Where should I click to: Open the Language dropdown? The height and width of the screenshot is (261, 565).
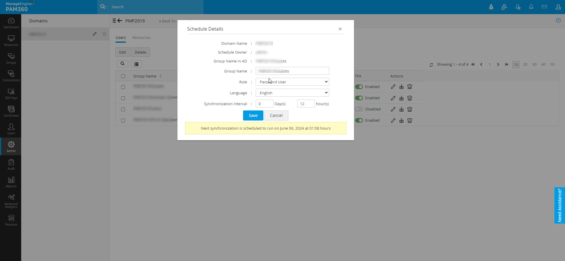coord(292,93)
